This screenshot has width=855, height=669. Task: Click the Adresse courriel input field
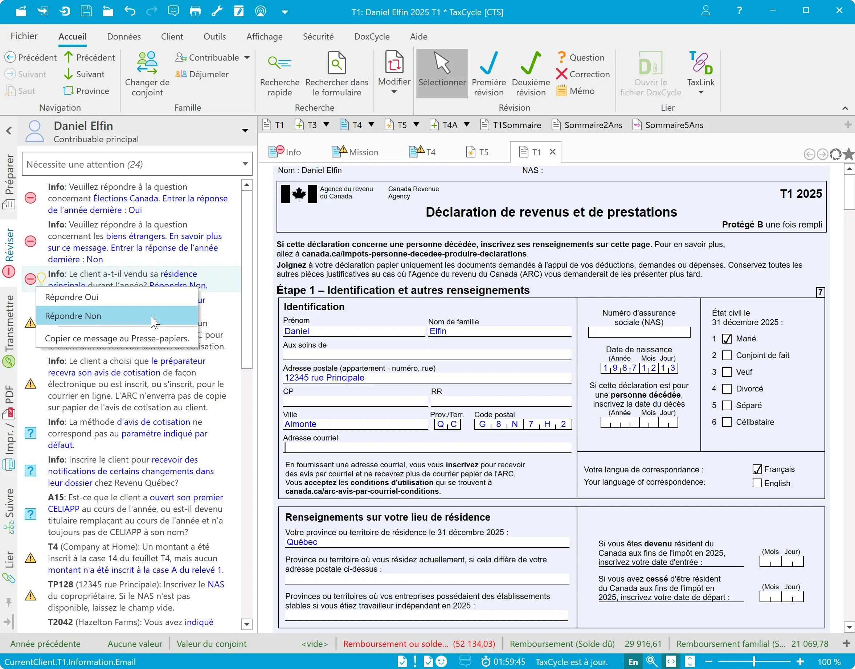[427, 448]
